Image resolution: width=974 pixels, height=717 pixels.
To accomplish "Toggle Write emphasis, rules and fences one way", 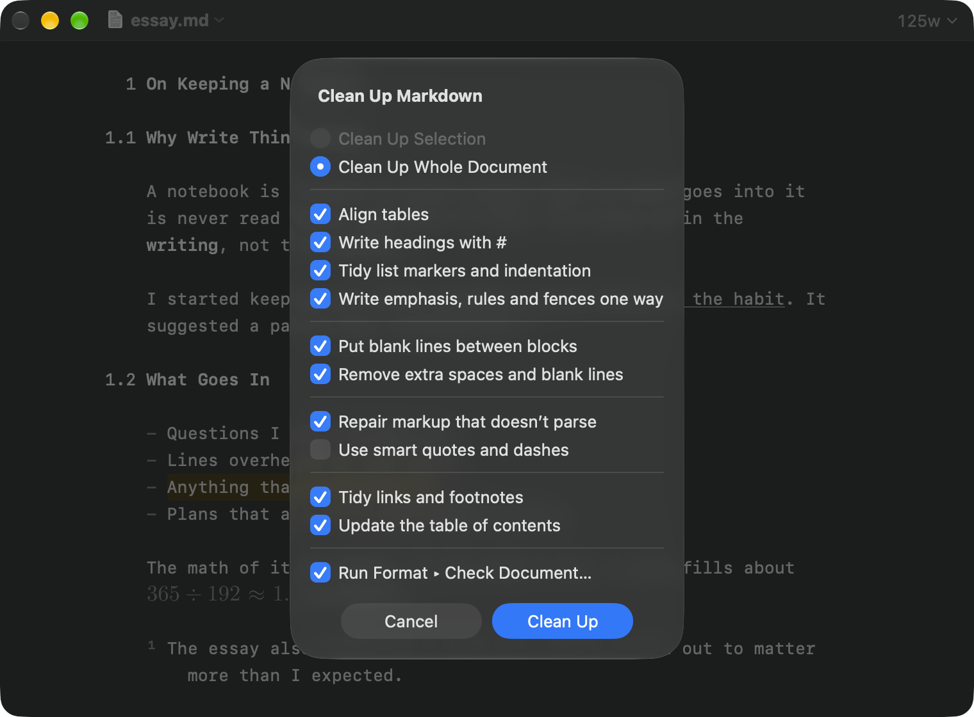I will (320, 299).
